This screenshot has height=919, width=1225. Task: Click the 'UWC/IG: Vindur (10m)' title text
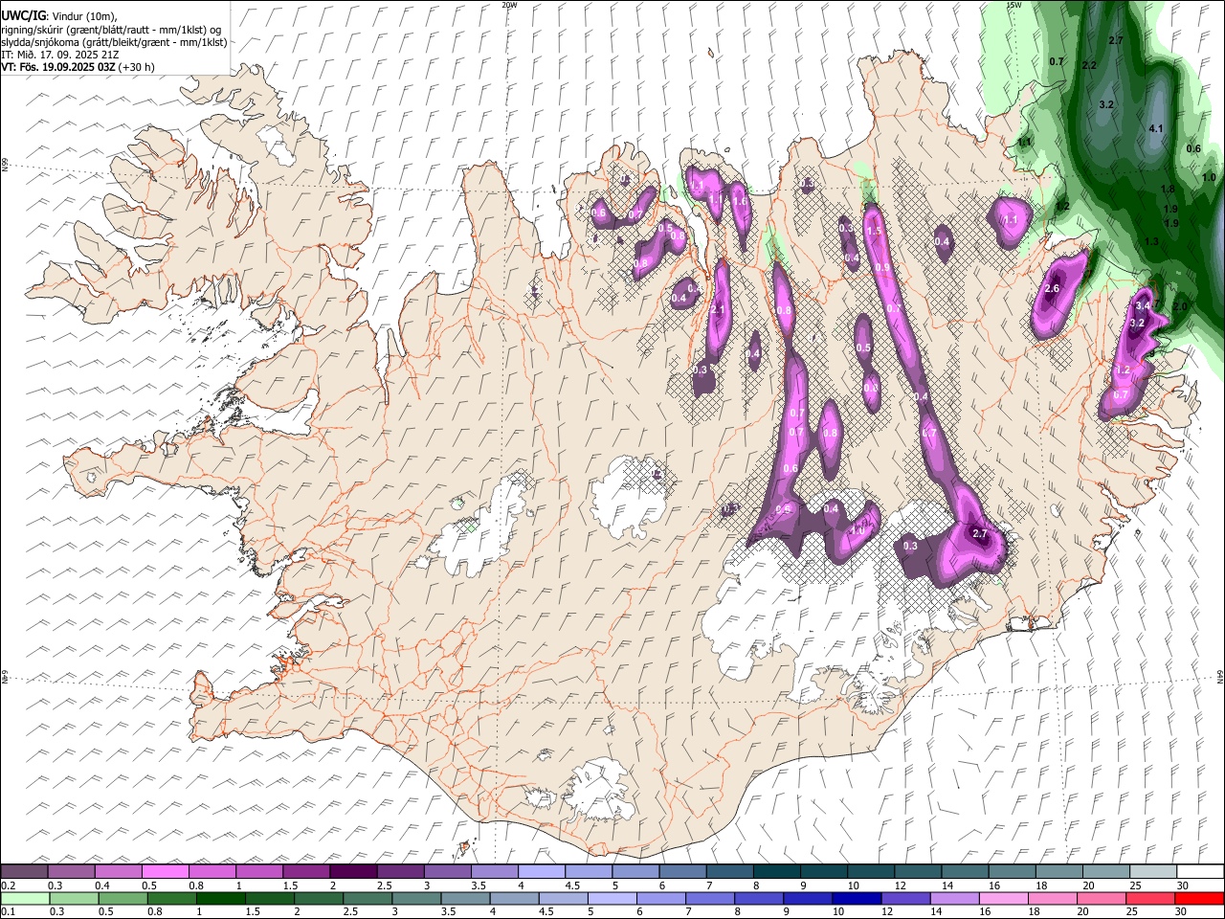coord(59,16)
